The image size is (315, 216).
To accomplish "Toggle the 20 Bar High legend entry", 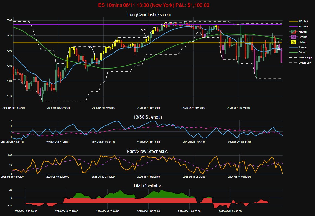I will click(x=301, y=58).
